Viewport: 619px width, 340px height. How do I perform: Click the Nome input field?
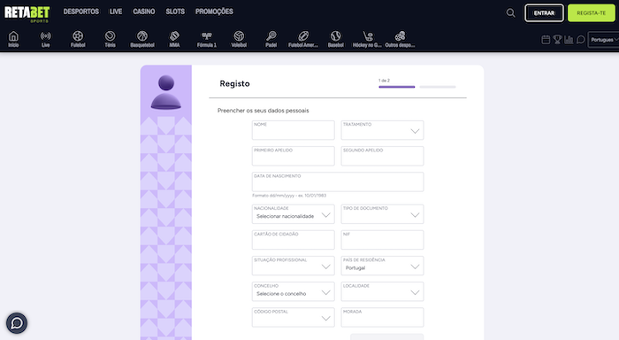pyautogui.click(x=293, y=130)
